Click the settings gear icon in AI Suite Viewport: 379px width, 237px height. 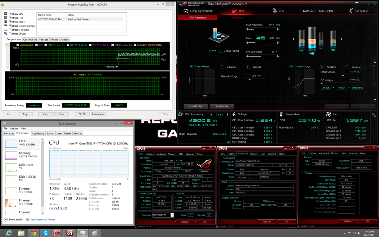click(x=374, y=116)
